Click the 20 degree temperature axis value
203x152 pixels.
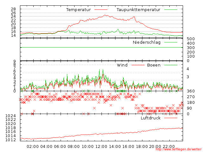[x=13, y=24]
